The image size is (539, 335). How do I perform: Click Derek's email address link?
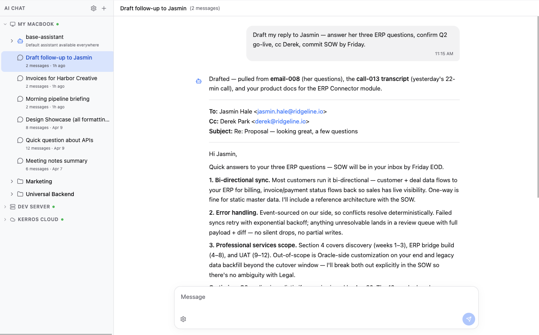pyautogui.click(x=280, y=121)
